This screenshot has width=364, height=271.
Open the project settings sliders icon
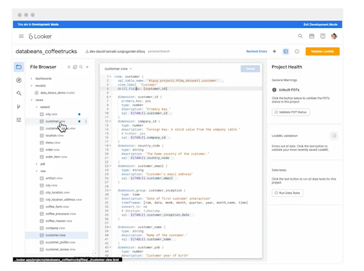coord(19,119)
